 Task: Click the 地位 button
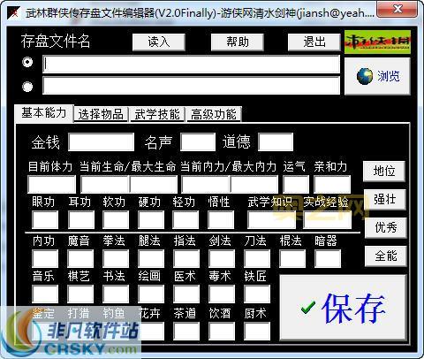tap(384, 172)
